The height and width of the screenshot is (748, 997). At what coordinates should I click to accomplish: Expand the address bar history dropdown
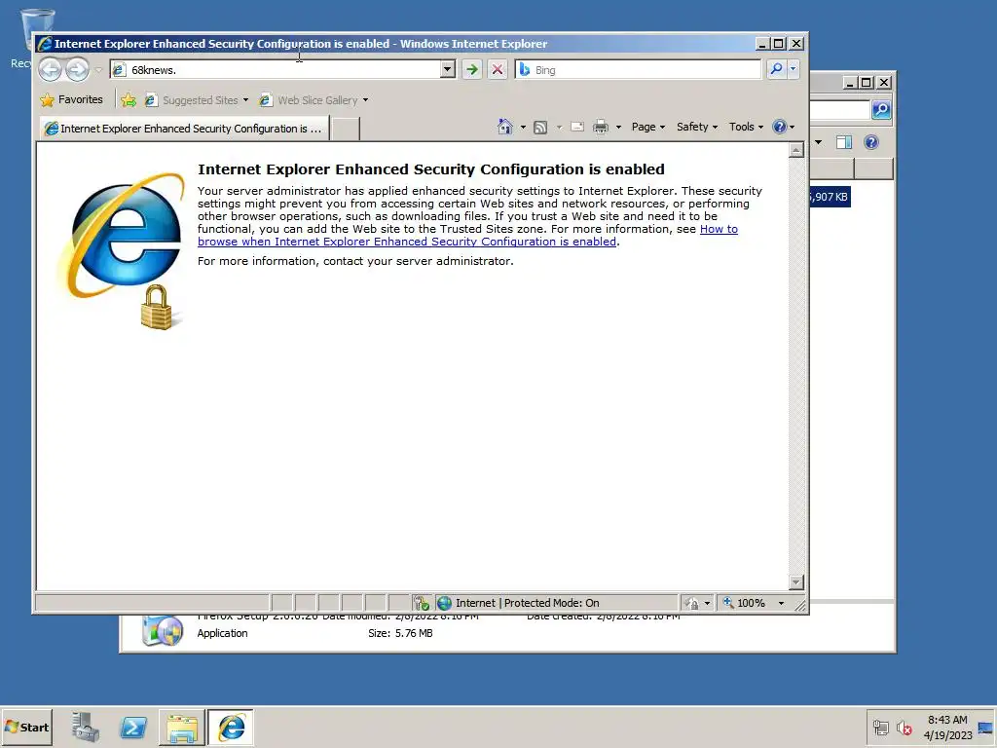tap(448, 69)
